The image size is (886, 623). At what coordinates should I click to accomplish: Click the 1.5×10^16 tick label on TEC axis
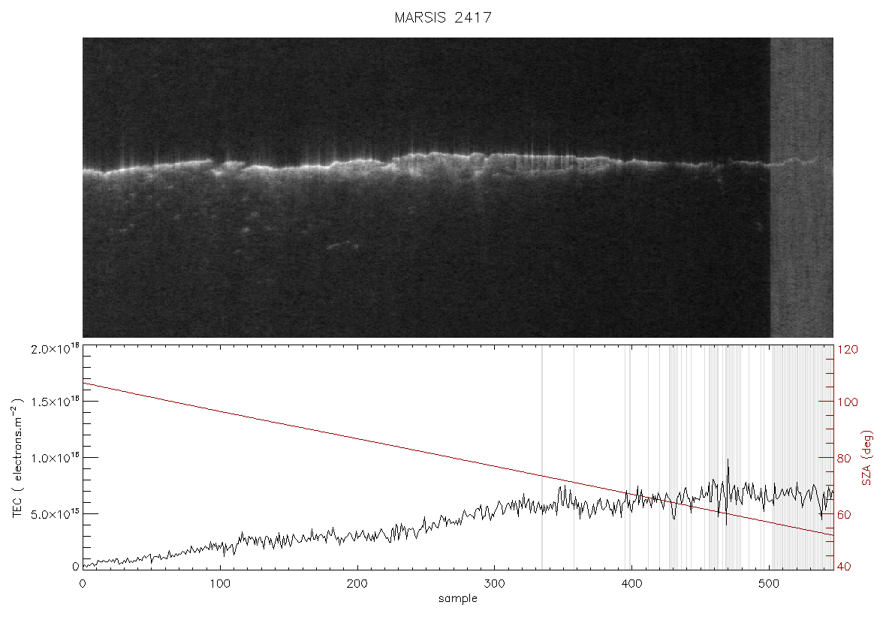click(55, 402)
